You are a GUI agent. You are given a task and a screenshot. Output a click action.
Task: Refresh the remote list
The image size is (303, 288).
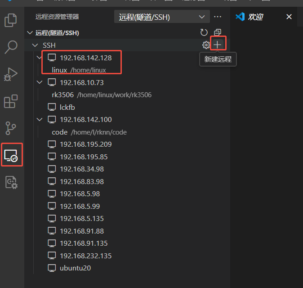coord(204,32)
